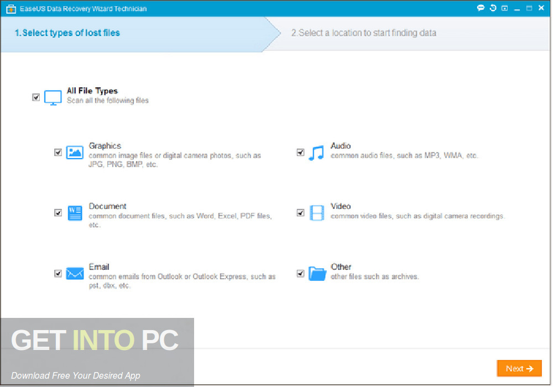Viewport: 553px width, 387px height.
Task: Click the 'Graphics' heading text
Action: 105,146
